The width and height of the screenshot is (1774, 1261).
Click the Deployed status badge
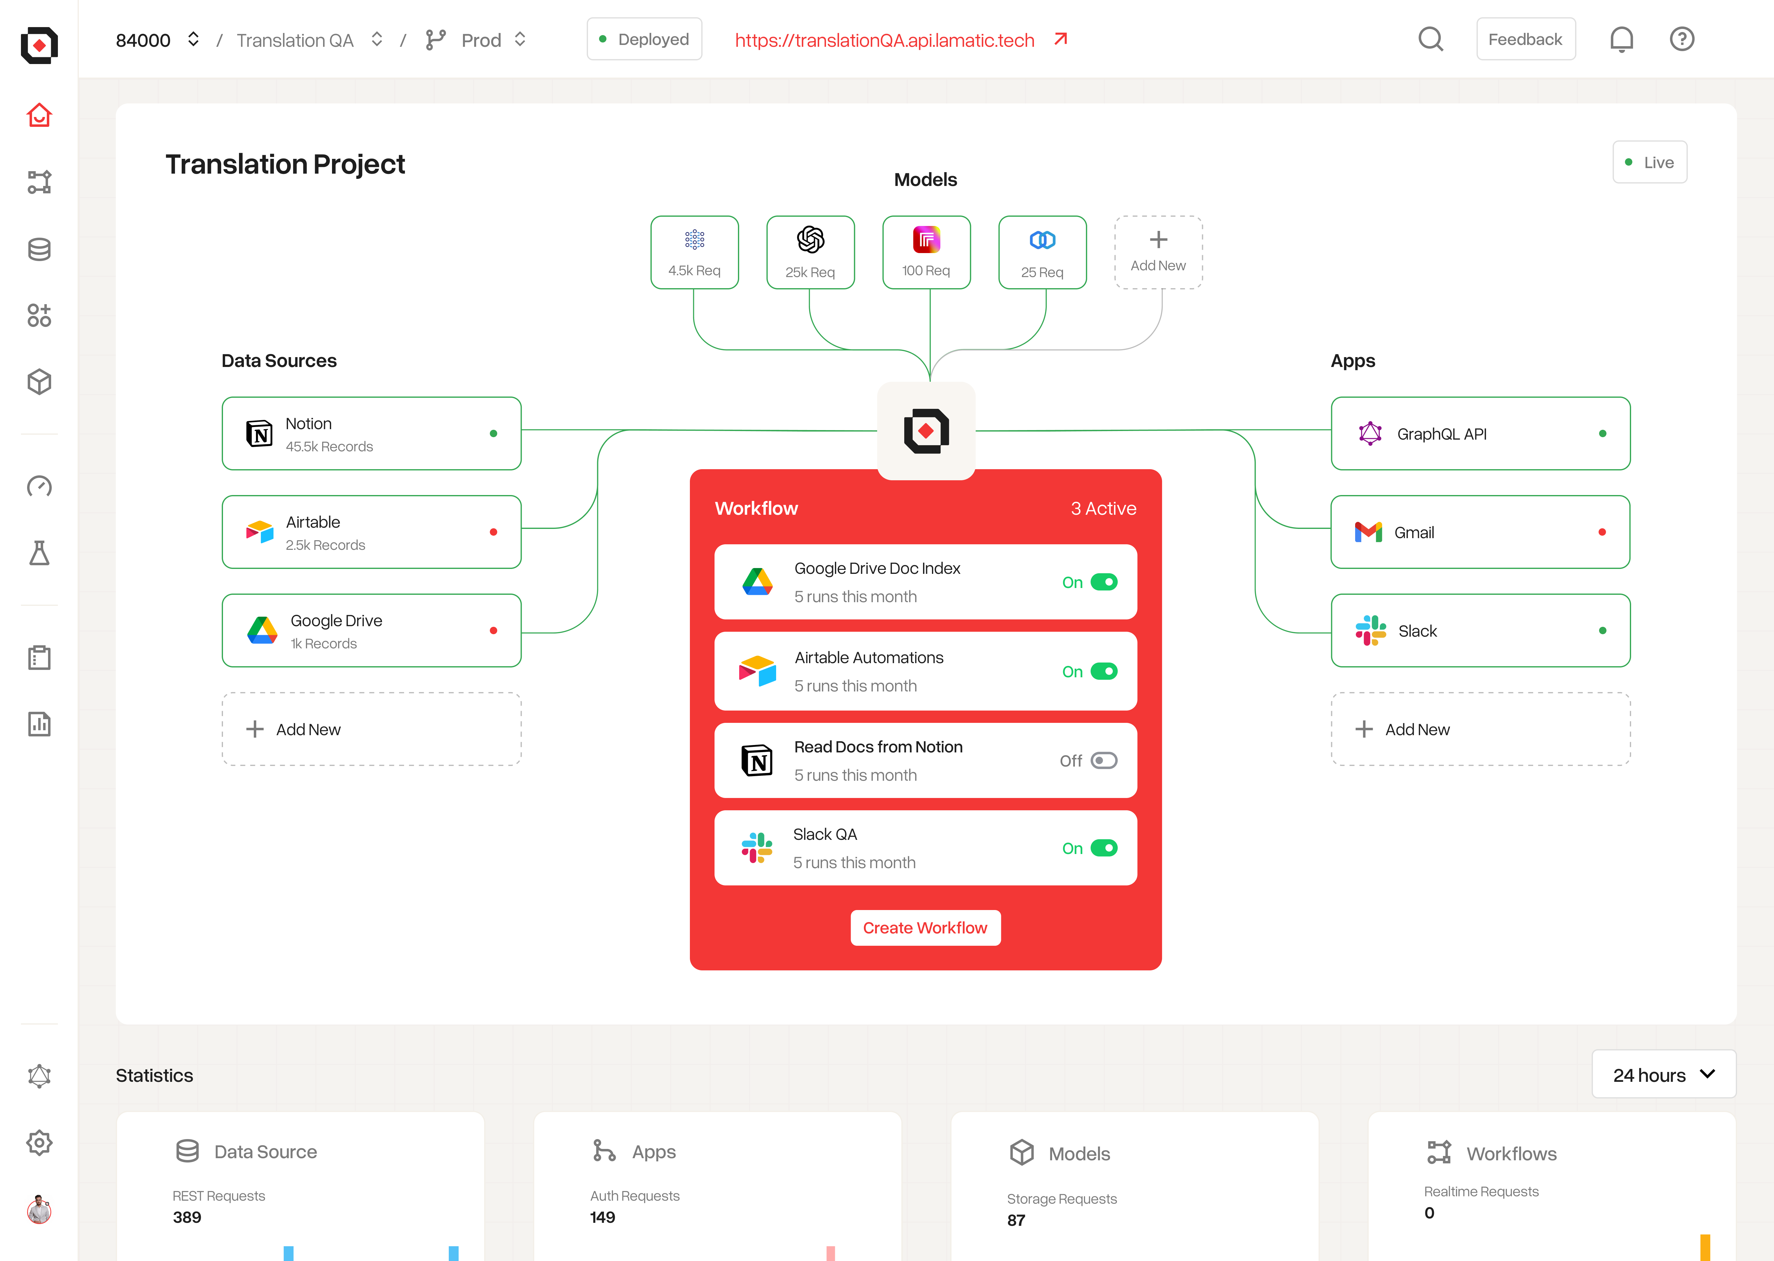click(x=644, y=39)
